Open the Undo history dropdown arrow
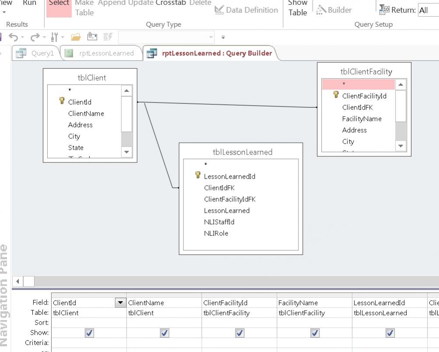Screen dimensions: 439x352 point(22,37)
